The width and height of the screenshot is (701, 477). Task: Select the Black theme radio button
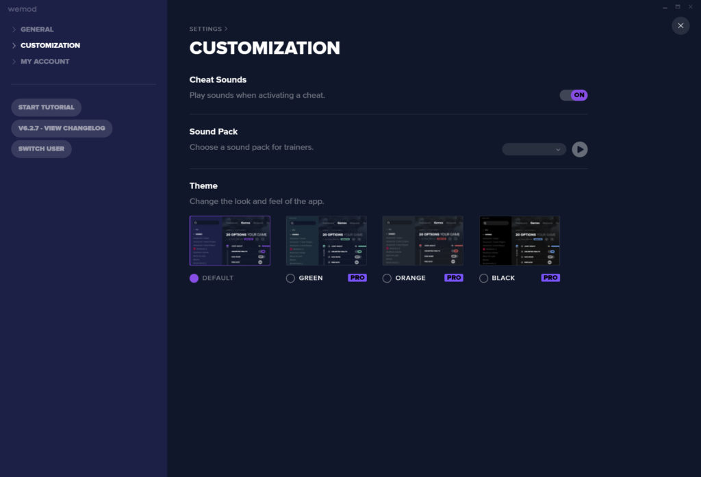484,278
